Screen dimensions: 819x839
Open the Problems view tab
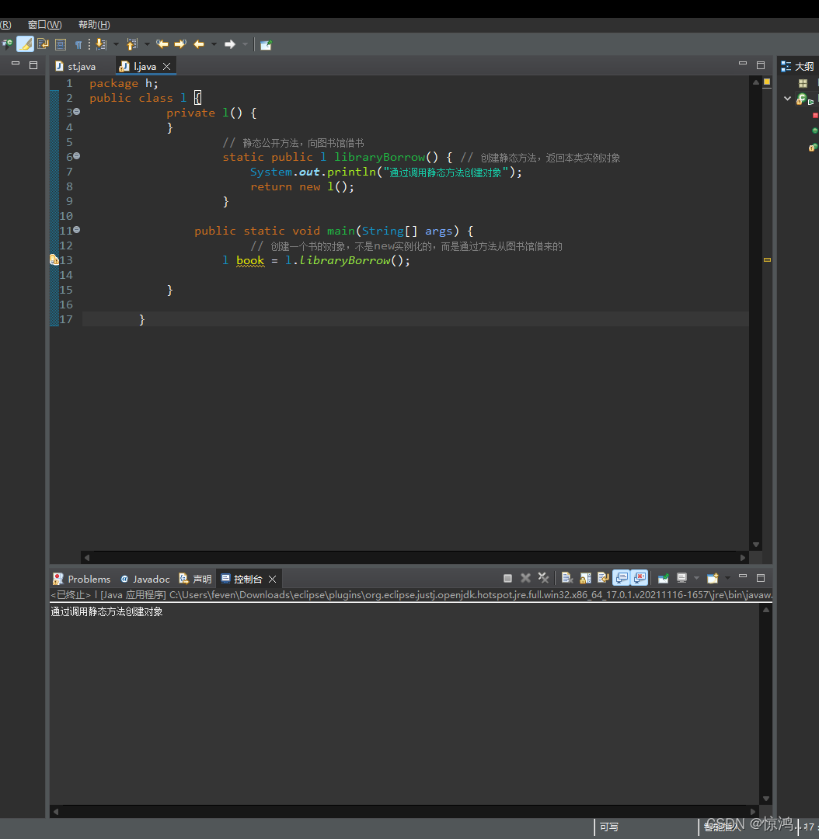point(82,579)
